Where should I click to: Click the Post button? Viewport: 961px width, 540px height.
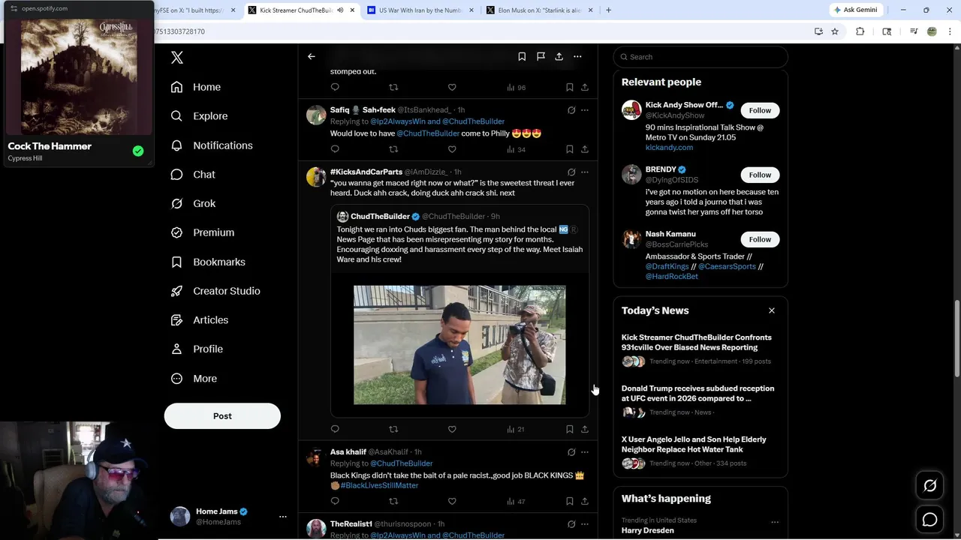click(x=222, y=416)
